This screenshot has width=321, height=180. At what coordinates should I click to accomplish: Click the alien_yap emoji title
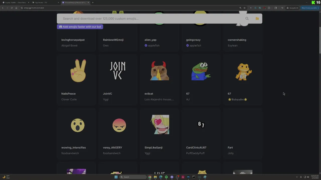tap(150, 40)
